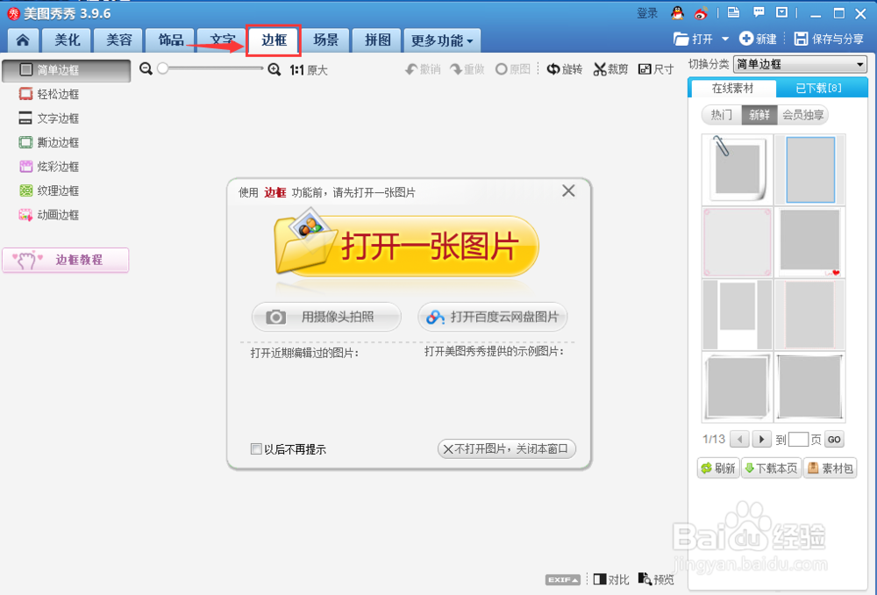
Task: Click the 尺寸 resize tool
Action: tap(655, 69)
